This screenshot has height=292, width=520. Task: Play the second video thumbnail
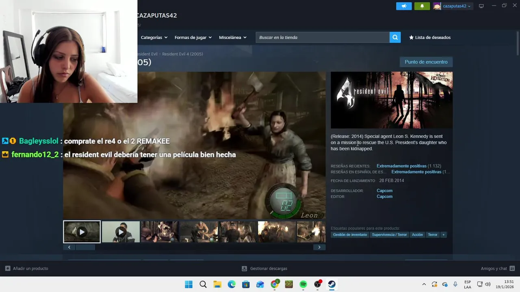point(121,232)
